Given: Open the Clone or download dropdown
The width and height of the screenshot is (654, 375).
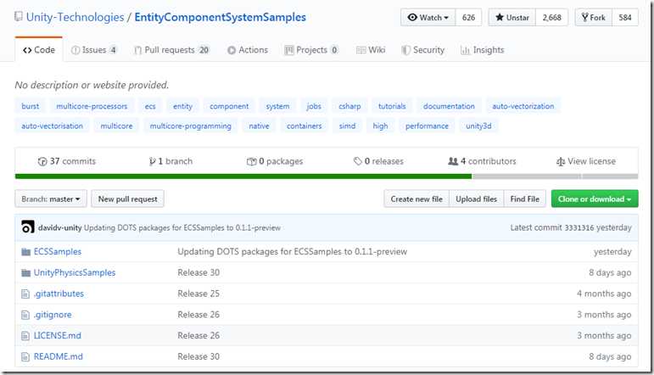Looking at the screenshot, I should (x=595, y=199).
